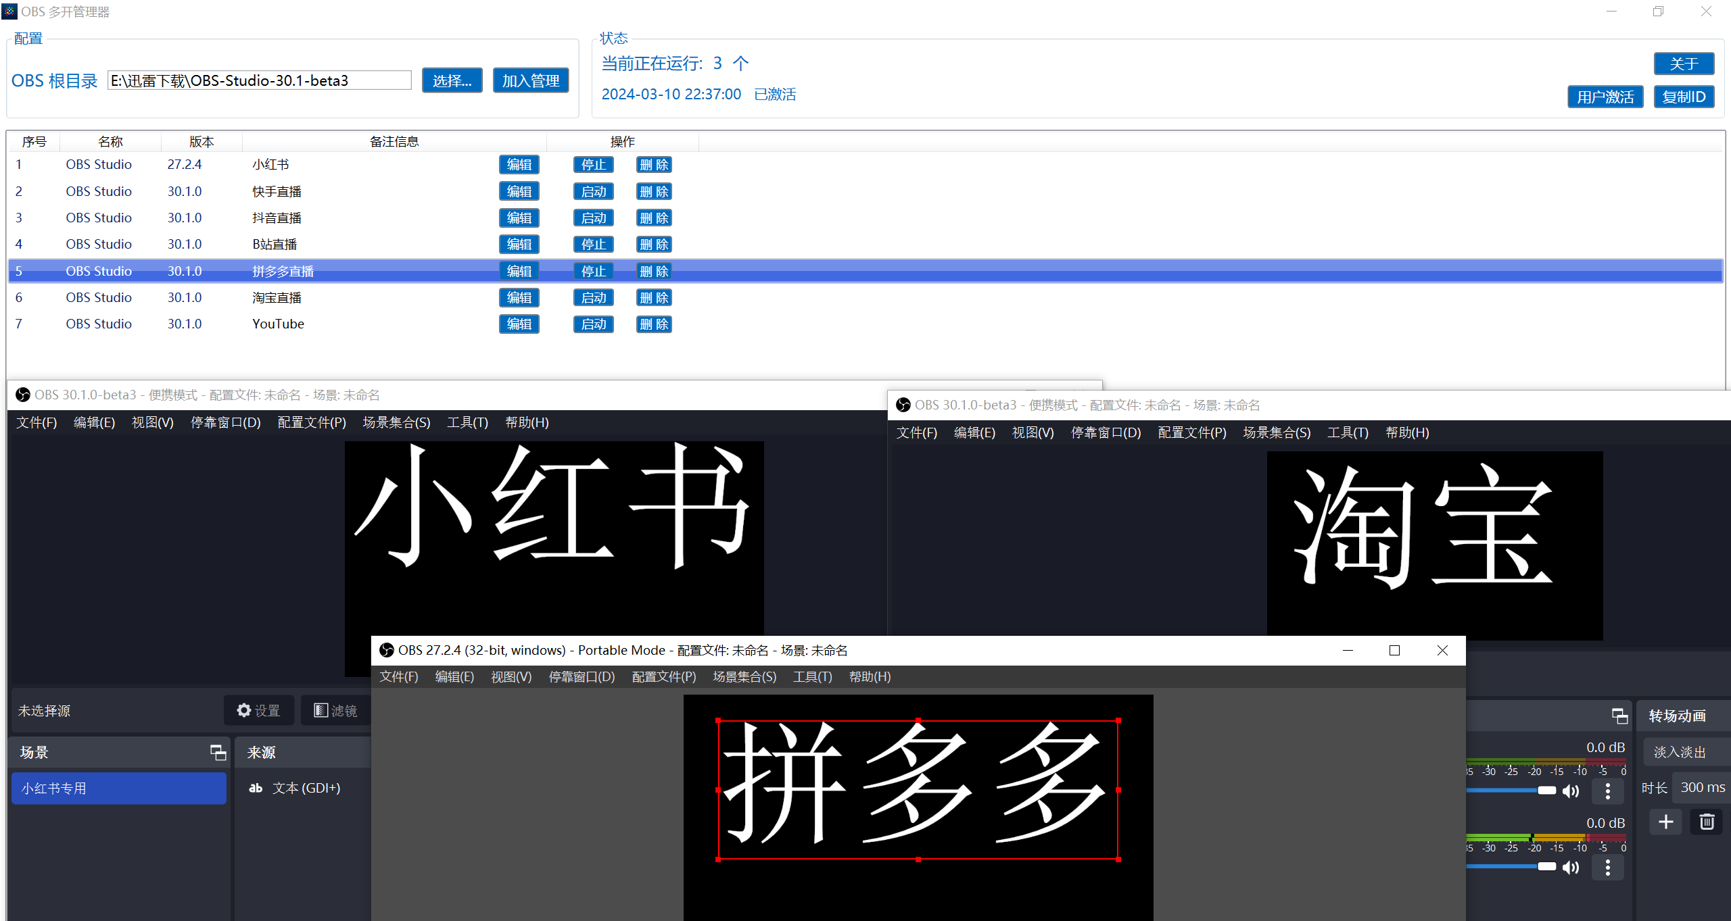Open 工具(T) menu in OBS 27.2.4 window
This screenshot has width=1731, height=921.
click(x=813, y=676)
